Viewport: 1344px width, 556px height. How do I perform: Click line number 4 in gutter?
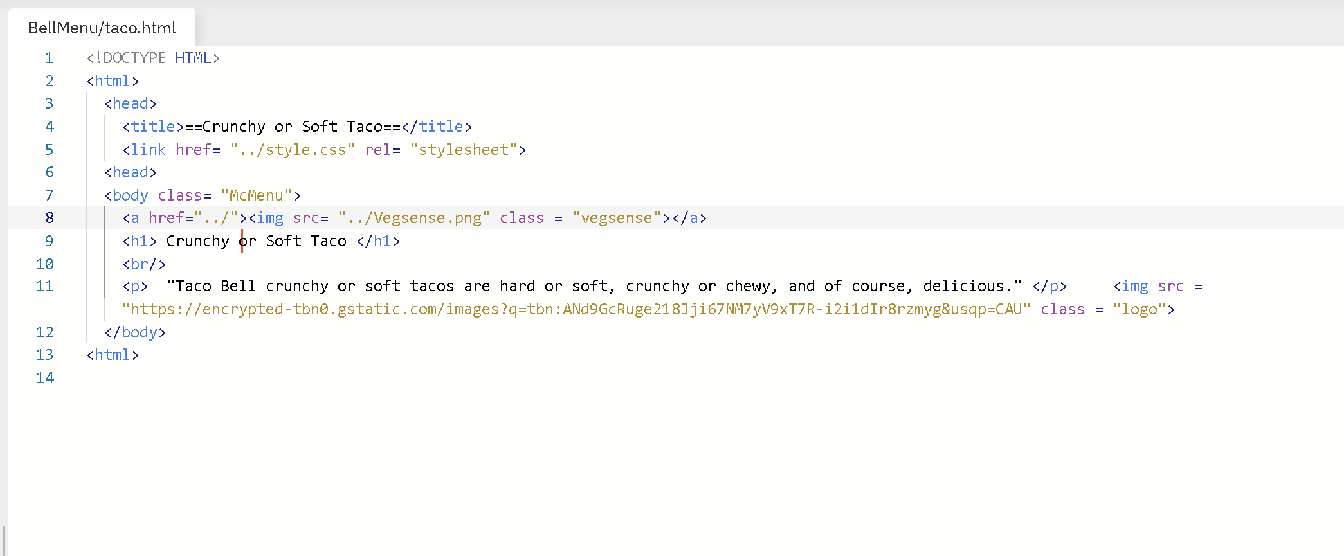tap(49, 127)
